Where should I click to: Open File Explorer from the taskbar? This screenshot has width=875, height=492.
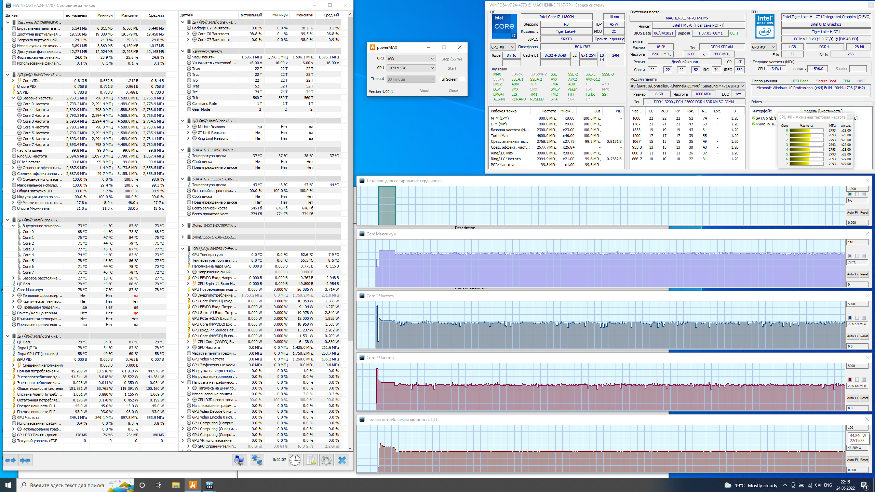pyautogui.click(x=176, y=485)
